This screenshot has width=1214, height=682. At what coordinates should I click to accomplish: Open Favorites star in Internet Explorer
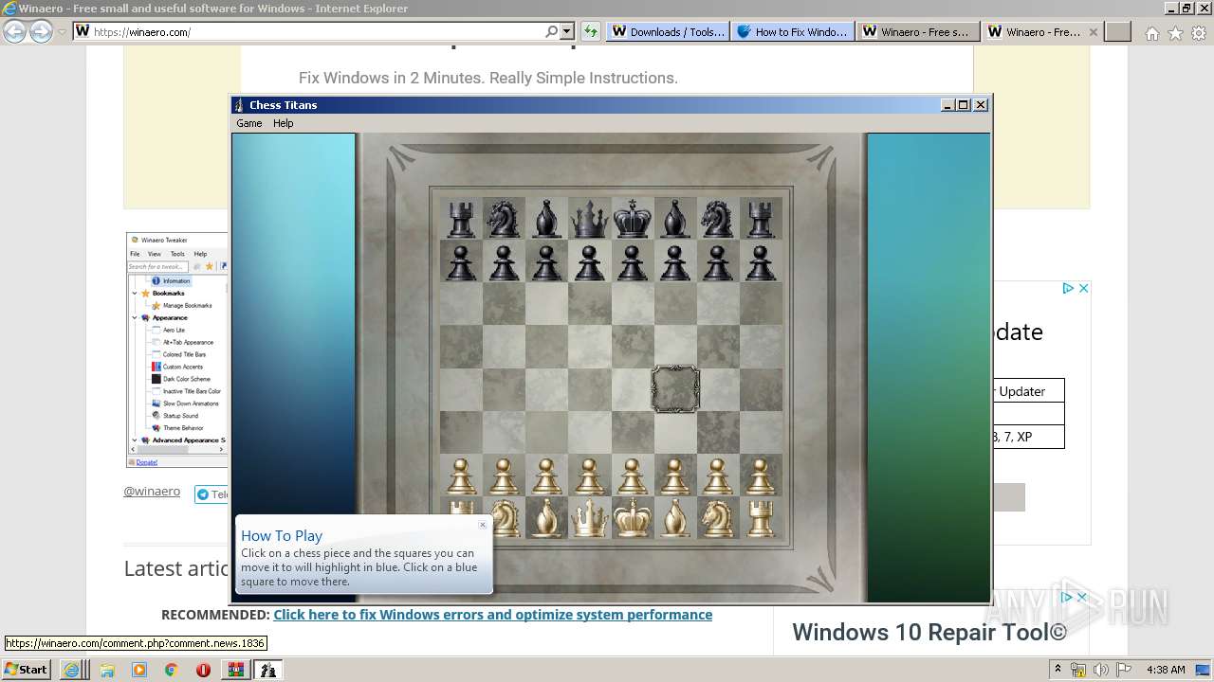coord(1175,33)
